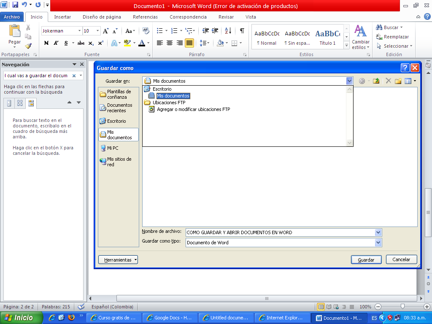
Task: Toggle Italic (K) formatting
Action: pos(56,43)
